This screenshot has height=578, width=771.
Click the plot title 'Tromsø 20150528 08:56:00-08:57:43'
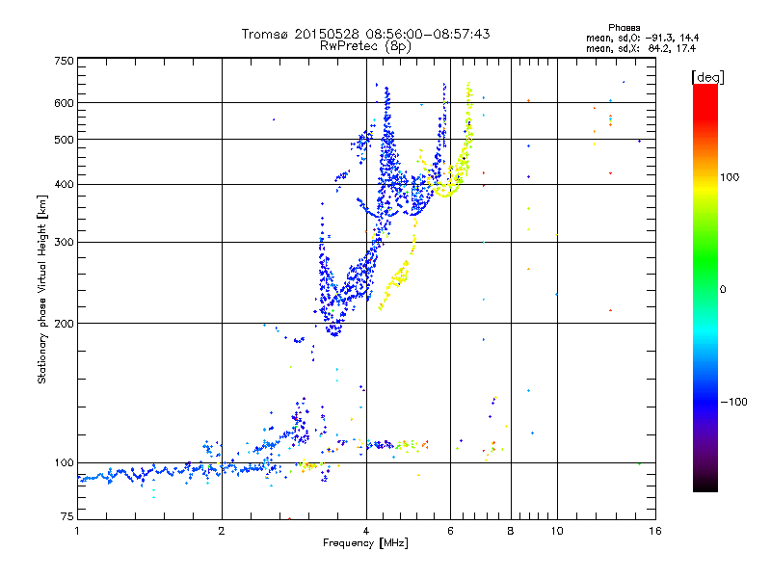click(x=365, y=34)
